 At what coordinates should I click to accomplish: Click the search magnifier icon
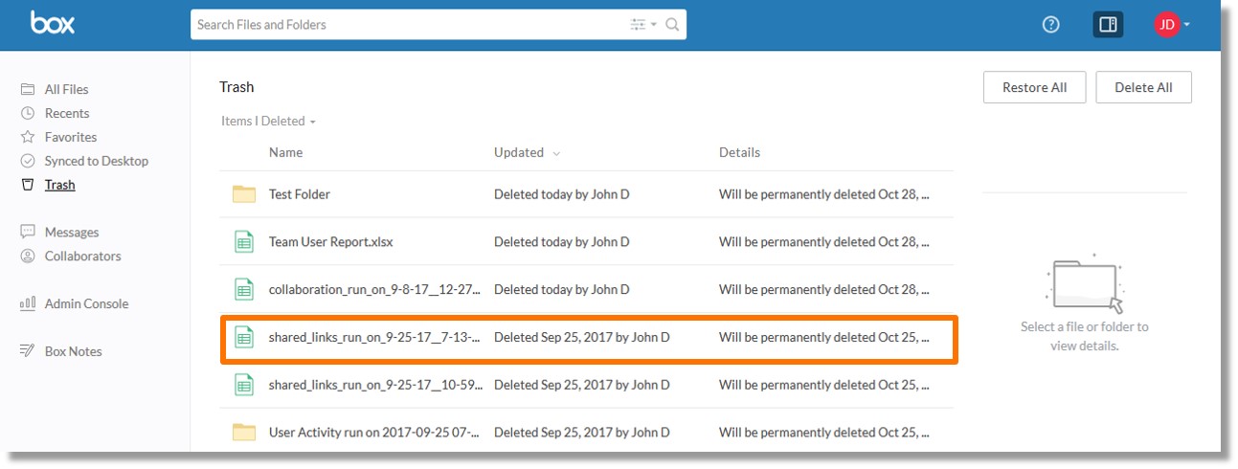point(672,25)
